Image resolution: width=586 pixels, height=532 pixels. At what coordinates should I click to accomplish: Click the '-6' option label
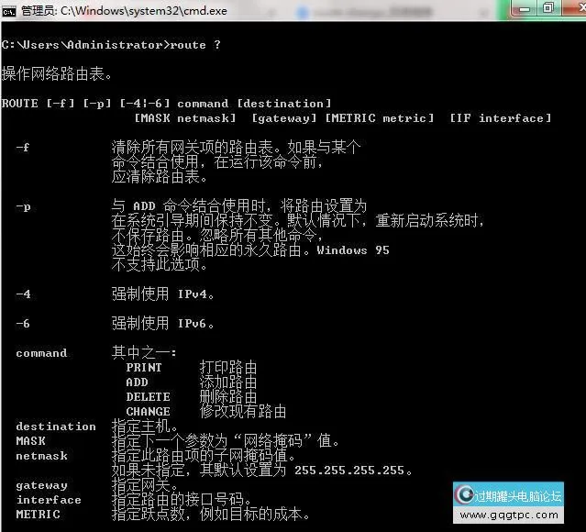click(23, 324)
